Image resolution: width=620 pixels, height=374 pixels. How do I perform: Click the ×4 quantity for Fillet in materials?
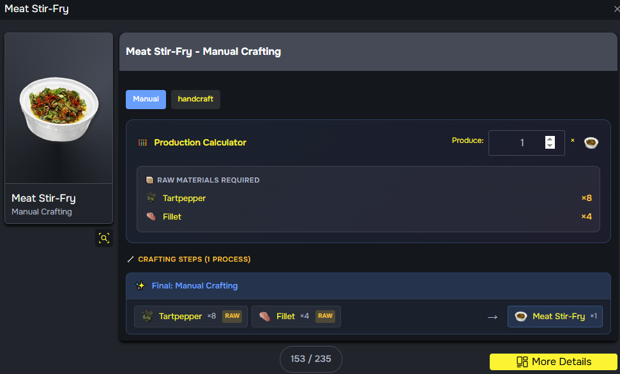click(x=586, y=216)
